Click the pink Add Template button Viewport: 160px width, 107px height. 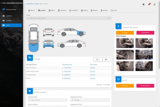(x=145, y=86)
